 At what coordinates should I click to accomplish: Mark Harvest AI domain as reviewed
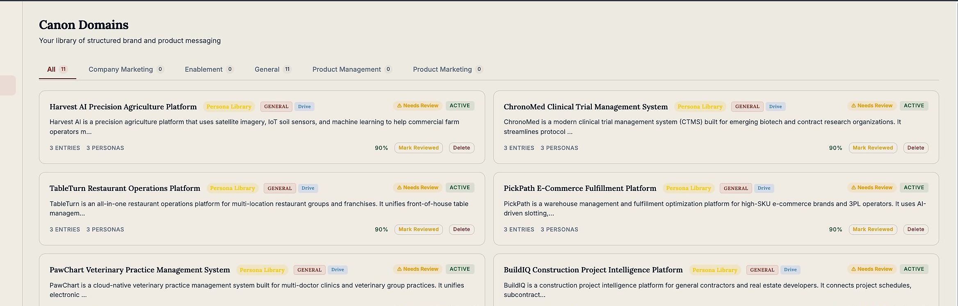(x=418, y=148)
